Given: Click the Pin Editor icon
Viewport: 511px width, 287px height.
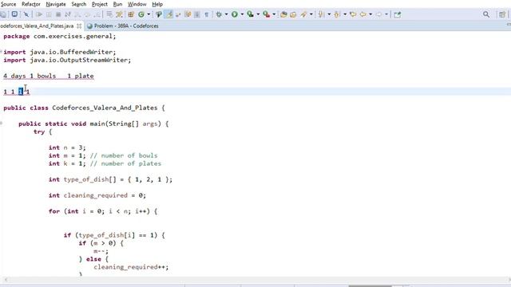Looking at the screenshot, I should coord(398,14).
